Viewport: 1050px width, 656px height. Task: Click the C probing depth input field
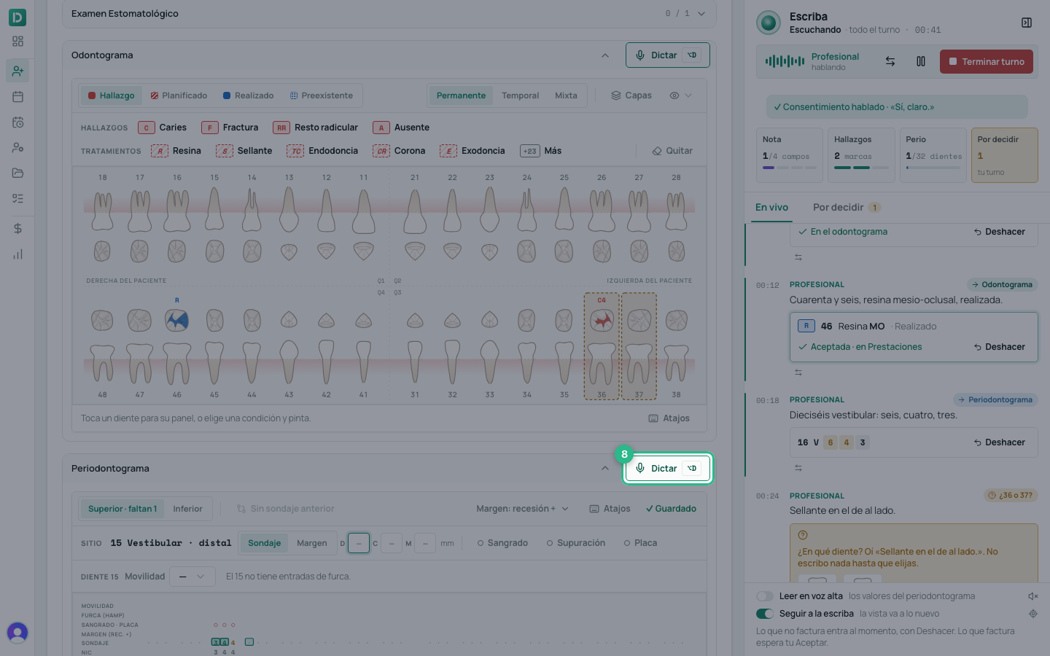point(392,543)
